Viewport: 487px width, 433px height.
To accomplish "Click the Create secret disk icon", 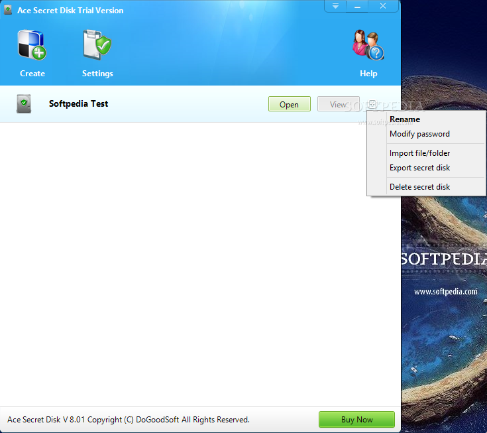I will coord(32,45).
